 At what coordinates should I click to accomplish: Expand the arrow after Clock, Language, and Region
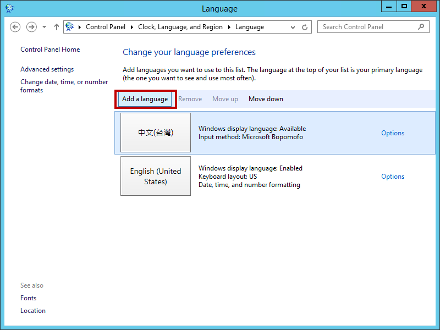(229, 27)
